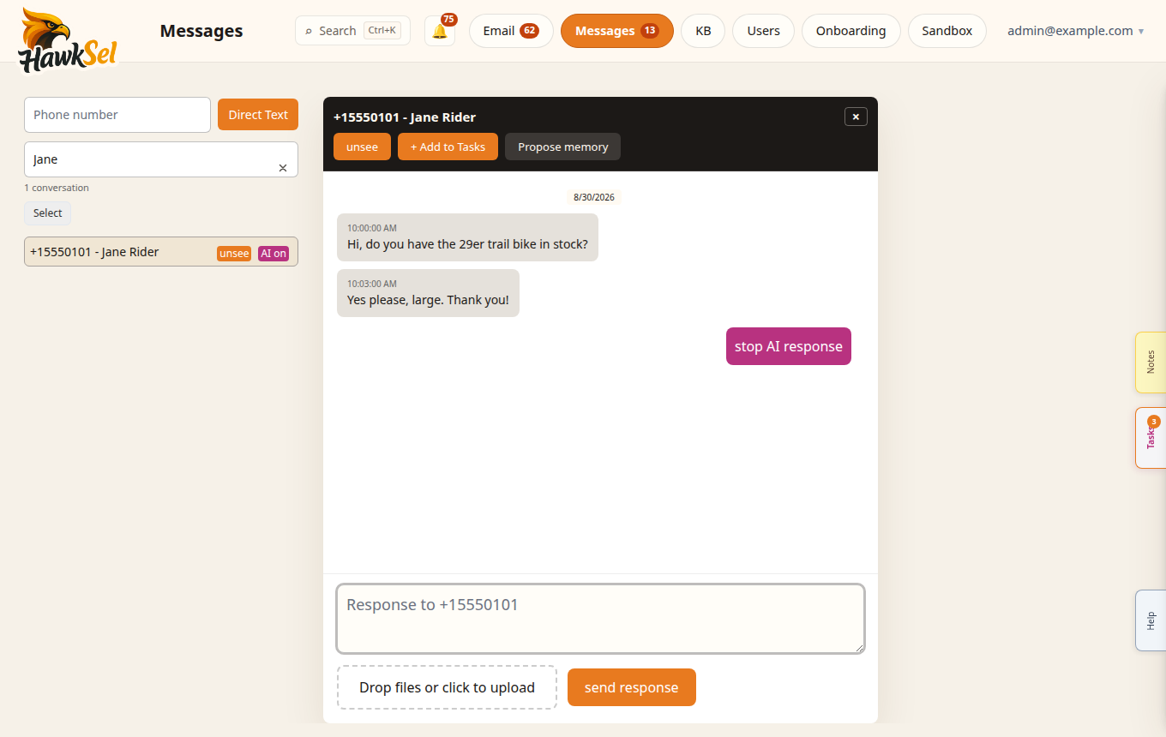
Task: Click the + Add to Tasks button
Action: click(448, 147)
